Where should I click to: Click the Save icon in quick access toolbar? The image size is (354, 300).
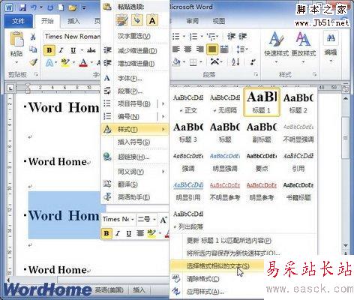pos(22,8)
